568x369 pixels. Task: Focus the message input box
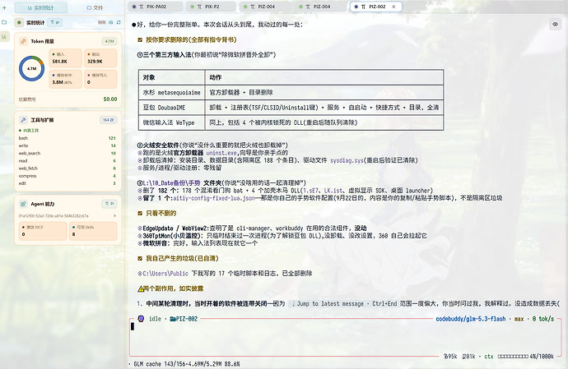(345, 336)
